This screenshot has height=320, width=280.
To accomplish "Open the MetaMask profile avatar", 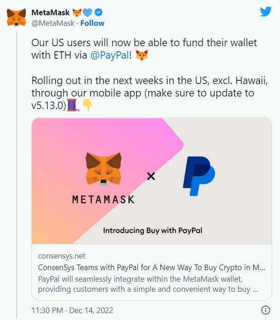I will (x=16, y=18).
